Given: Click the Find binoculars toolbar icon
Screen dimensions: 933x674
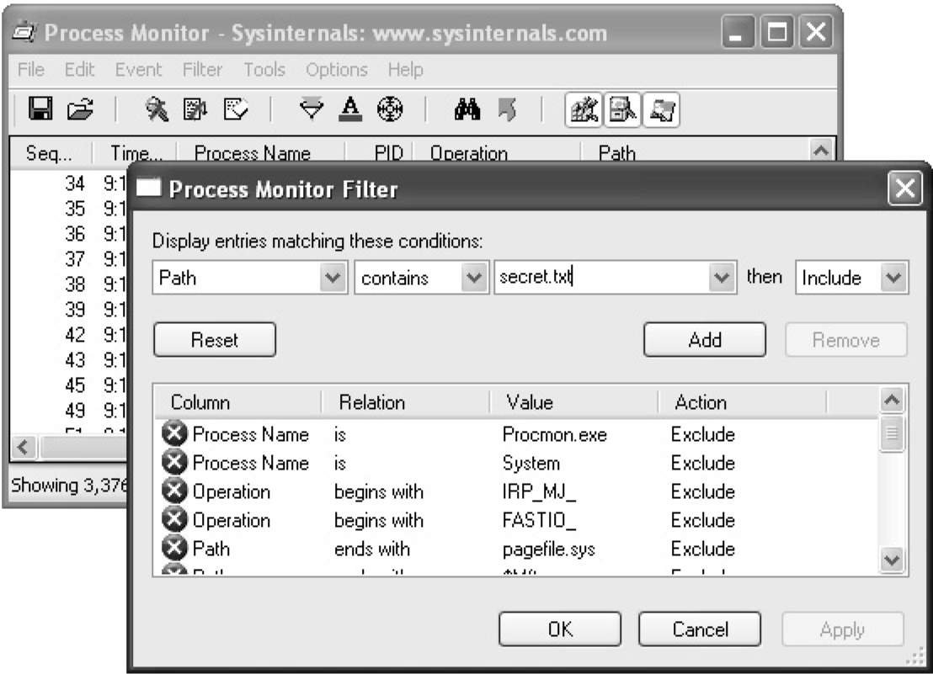Looking at the screenshot, I should pos(467,109).
